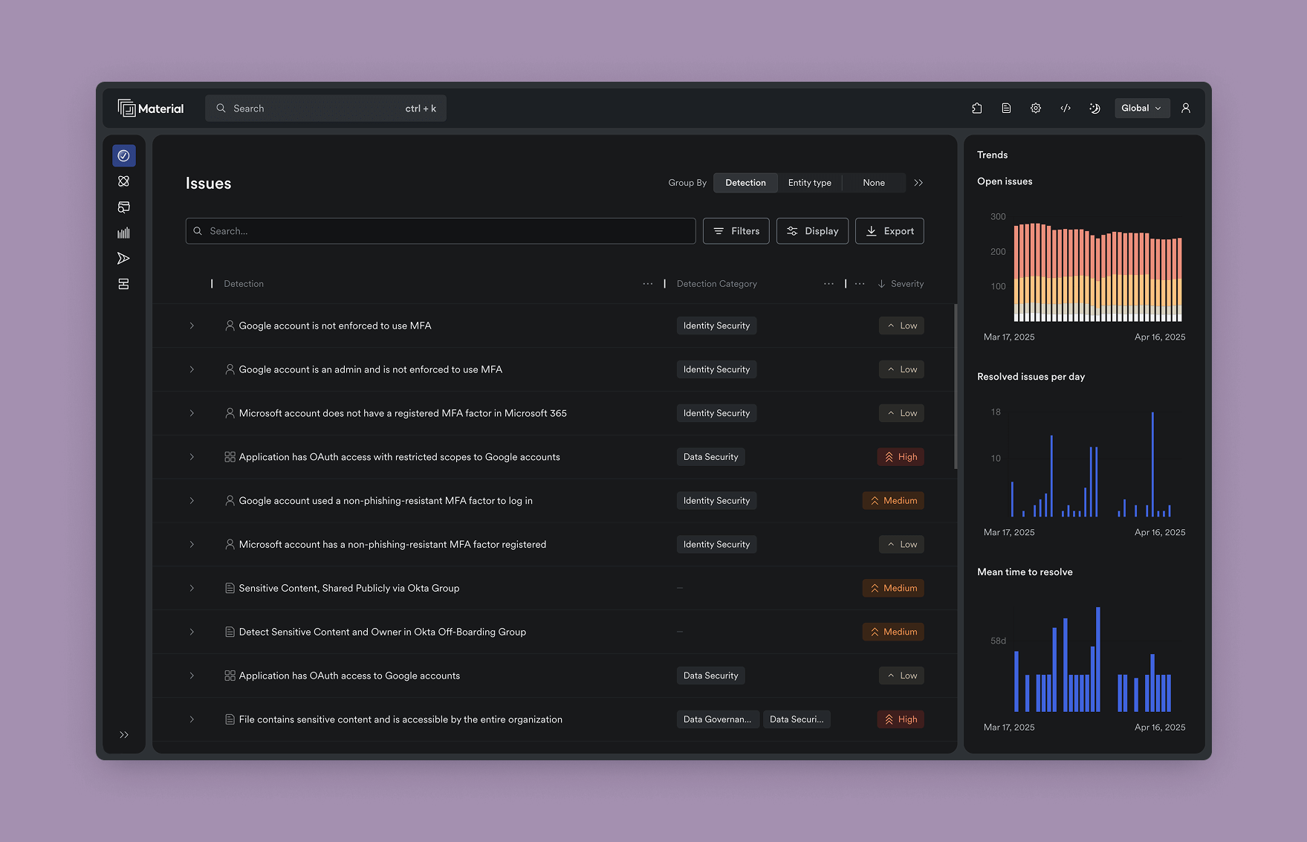Expand 'Sensitive Content, Shared Publicly via Okta Group' row
The image size is (1307, 842).
coord(192,588)
